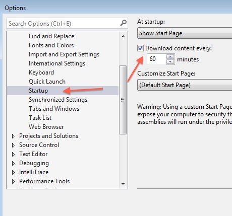Expand the Projects and Solutions node

(x=13, y=136)
